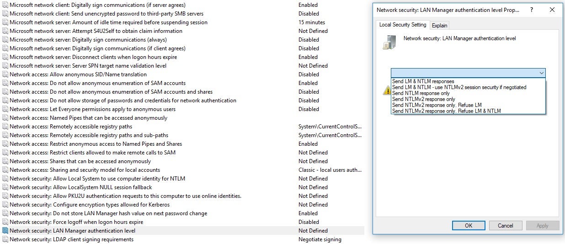Click the help question mark button

pyautogui.click(x=532, y=10)
